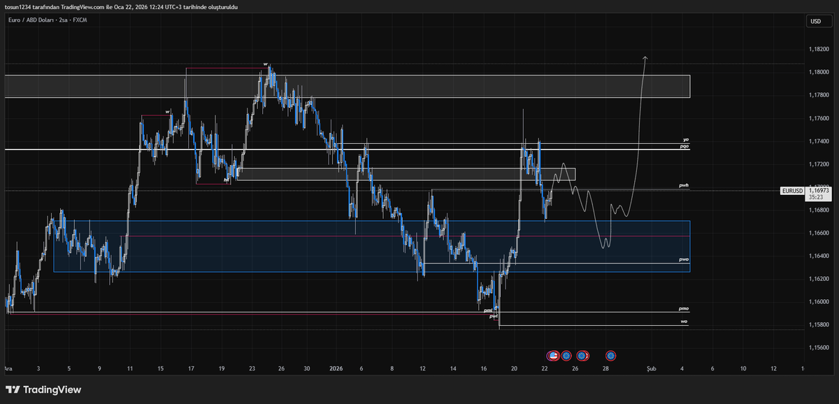Click the '23' date label on time axis
The width and height of the screenshot is (839, 404).
(252, 368)
